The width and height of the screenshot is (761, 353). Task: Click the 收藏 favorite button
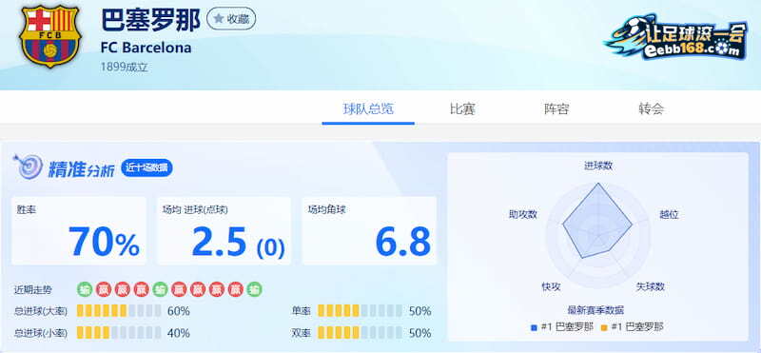coord(231,19)
